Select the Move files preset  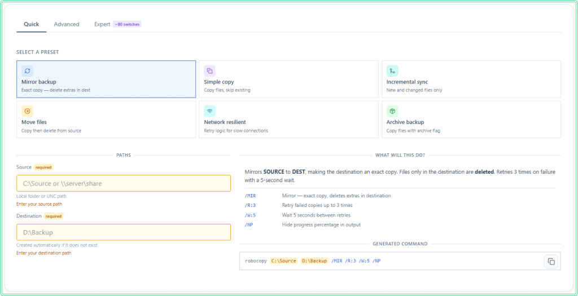[106, 120]
